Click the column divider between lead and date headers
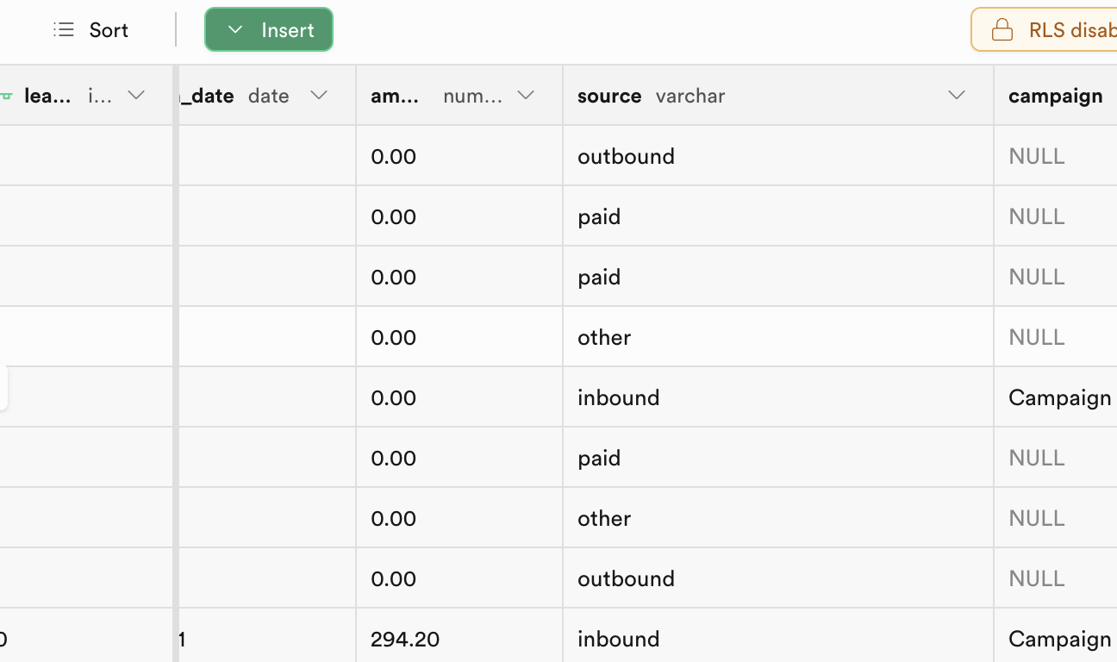 (176, 96)
